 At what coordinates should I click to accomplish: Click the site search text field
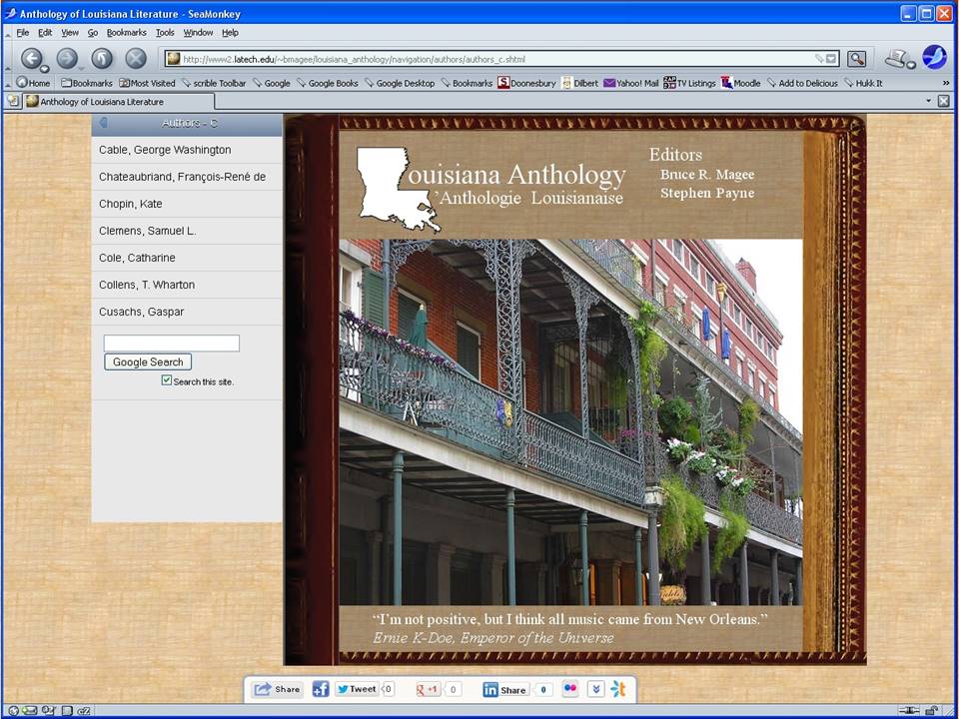(172, 344)
